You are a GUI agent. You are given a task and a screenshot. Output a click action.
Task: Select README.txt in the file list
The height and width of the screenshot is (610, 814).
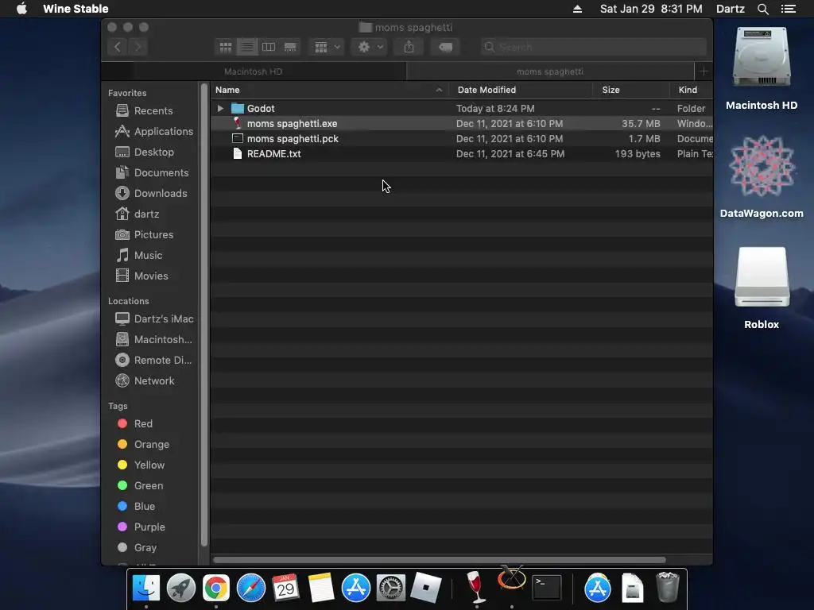pyautogui.click(x=274, y=153)
